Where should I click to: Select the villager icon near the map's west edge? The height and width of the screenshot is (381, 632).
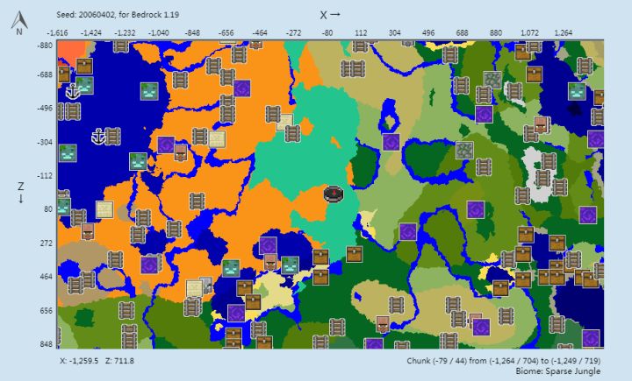tap(88, 231)
